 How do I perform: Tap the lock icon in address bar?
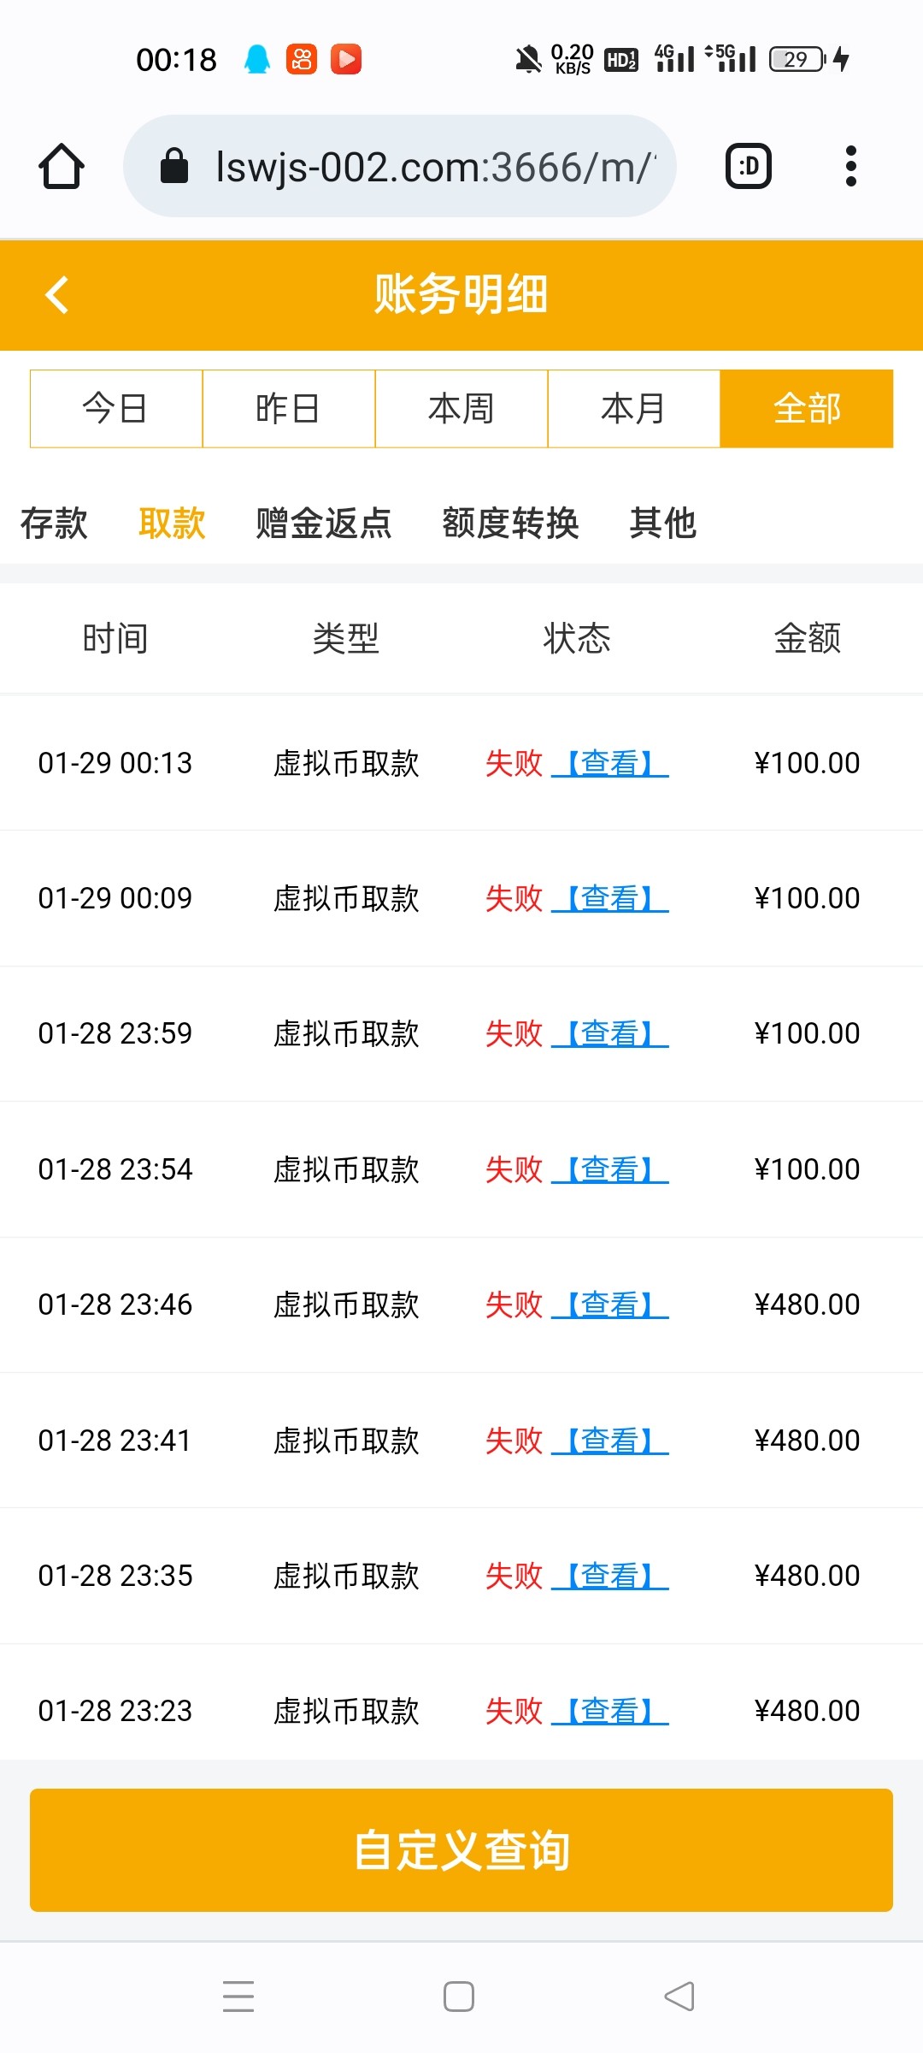174,166
